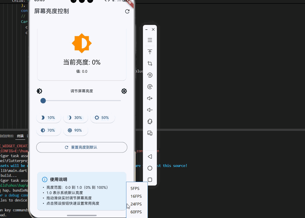Viewport: 305px width, 218px height.
Task: Select the 50% brightness preset
Action: point(103,118)
